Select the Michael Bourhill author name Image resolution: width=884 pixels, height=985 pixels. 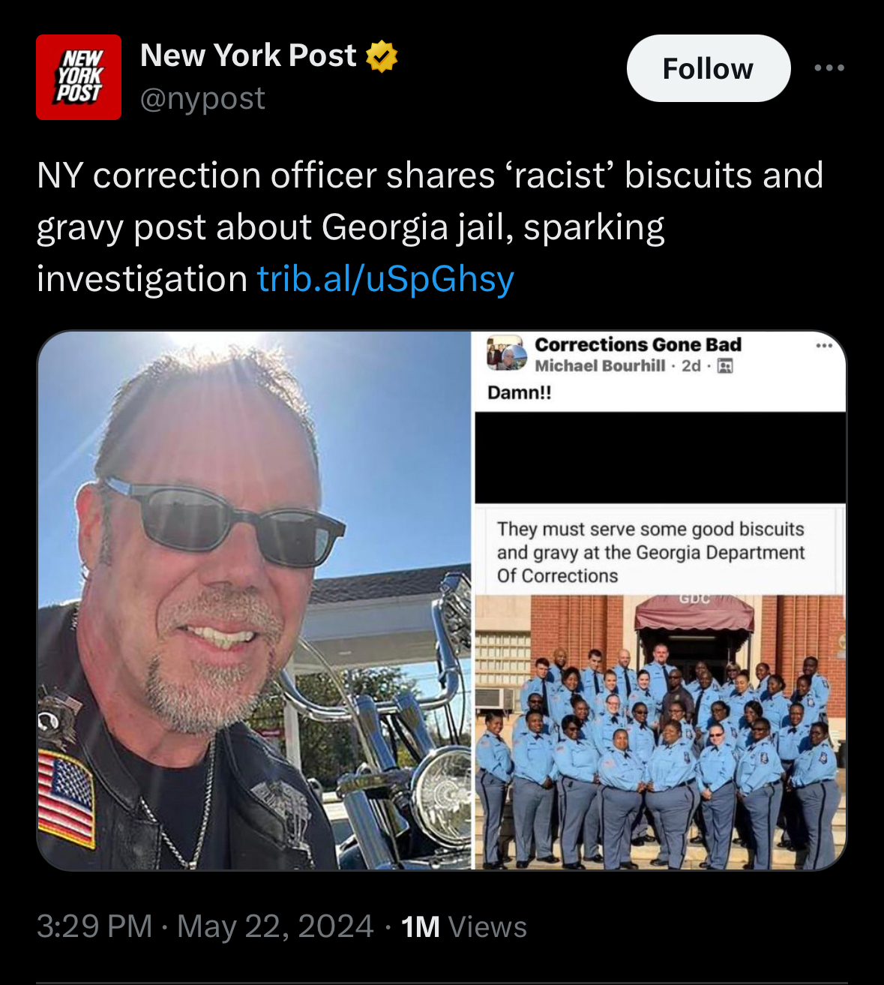click(x=600, y=365)
